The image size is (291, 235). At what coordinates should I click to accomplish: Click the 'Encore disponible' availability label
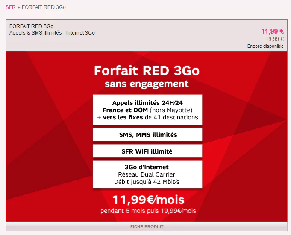(x=265, y=46)
